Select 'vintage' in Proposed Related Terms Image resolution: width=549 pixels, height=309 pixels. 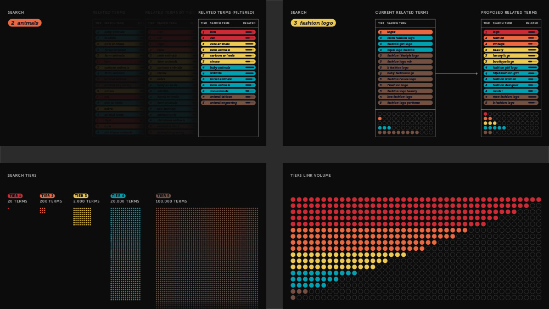point(511,44)
